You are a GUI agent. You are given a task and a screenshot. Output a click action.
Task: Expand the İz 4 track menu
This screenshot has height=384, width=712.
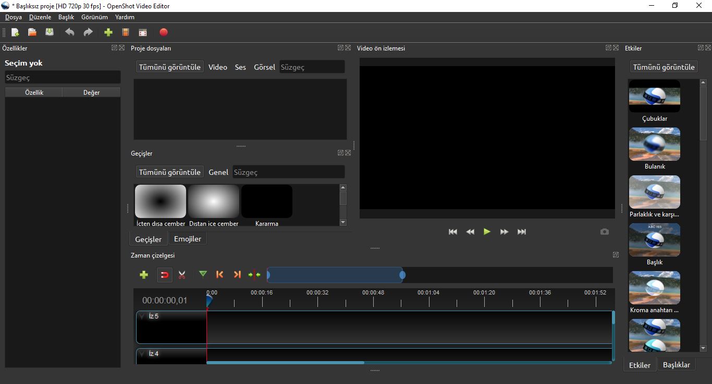pyautogui.click(x=142, y=353)
